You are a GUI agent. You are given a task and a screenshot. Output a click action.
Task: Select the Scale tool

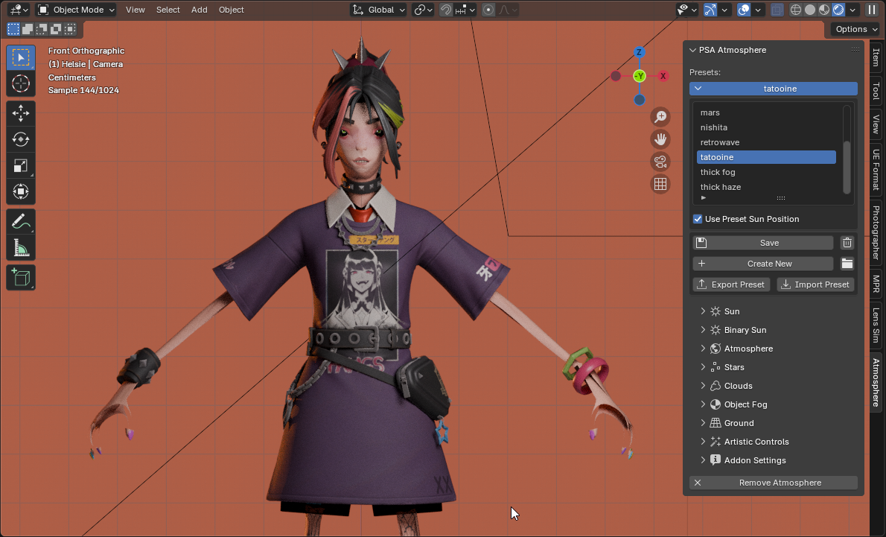21,165
